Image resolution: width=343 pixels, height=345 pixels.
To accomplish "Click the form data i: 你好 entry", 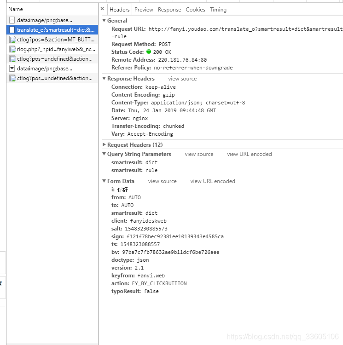I will pos(120,190).
